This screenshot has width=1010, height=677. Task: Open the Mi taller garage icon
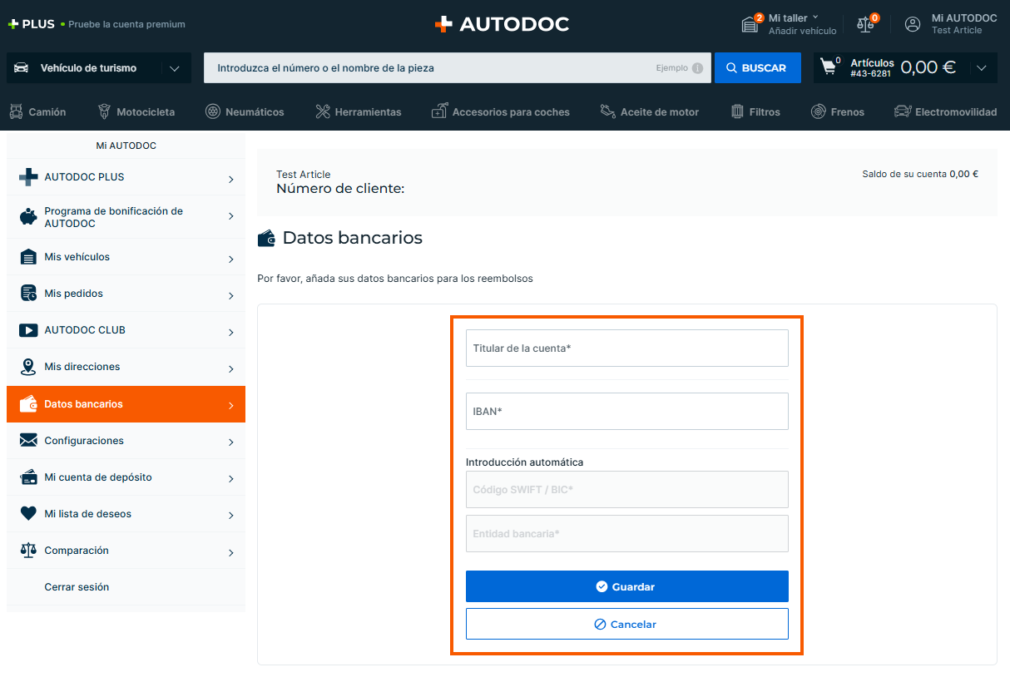[x=750, y=24]
